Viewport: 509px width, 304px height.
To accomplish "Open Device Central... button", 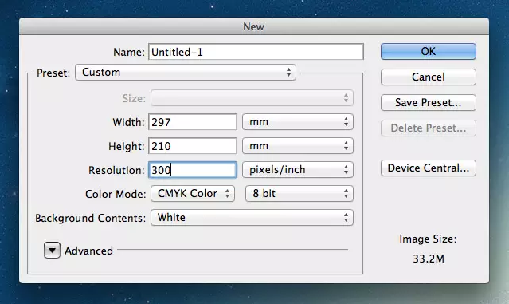I will click(429, 168).
